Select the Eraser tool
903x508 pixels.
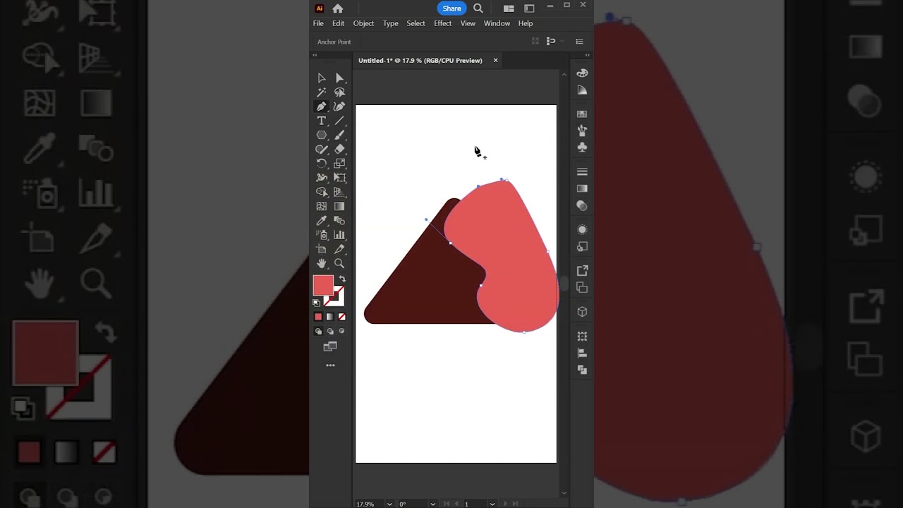pos(339,149)
